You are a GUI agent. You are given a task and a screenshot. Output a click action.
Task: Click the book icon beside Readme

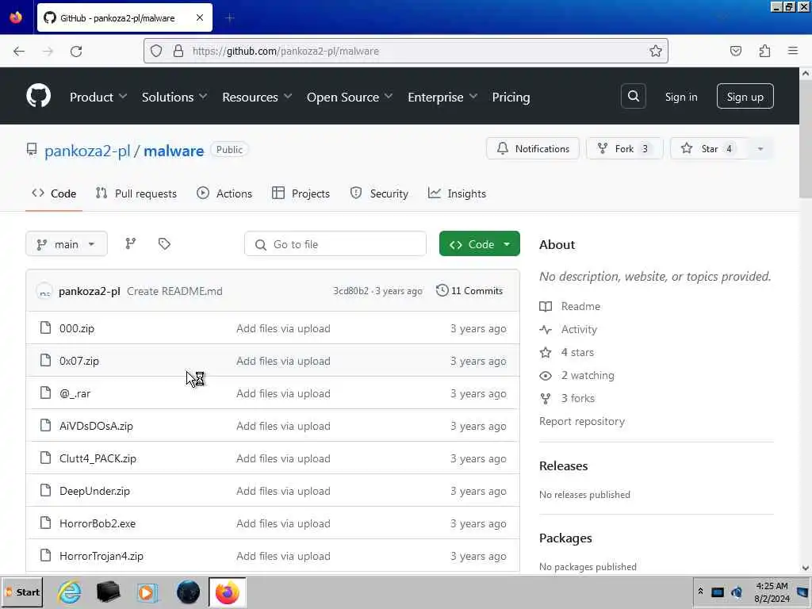pos(546,307)
